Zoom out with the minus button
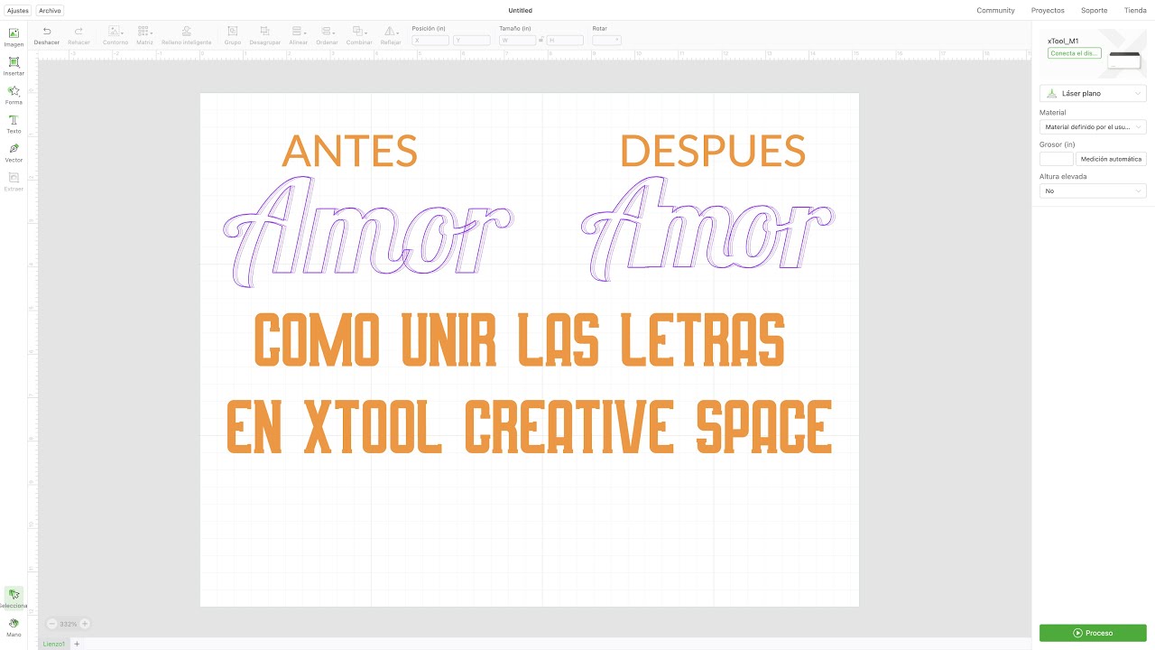The width and height of the screenshot is (1155, 650). point(51,624)
